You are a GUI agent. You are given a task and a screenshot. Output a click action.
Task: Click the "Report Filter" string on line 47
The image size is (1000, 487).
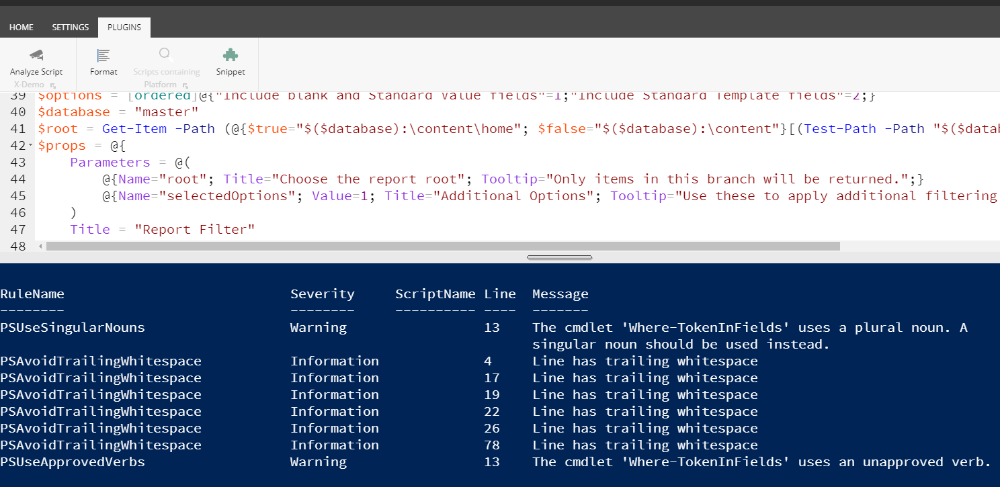coord(194,230)
